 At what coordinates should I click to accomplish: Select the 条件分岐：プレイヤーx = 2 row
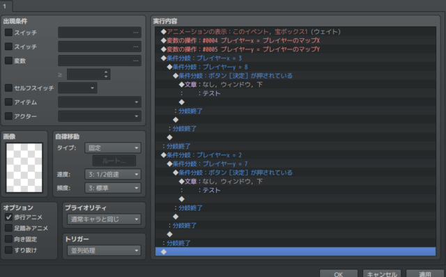click(x=295, y=155)
